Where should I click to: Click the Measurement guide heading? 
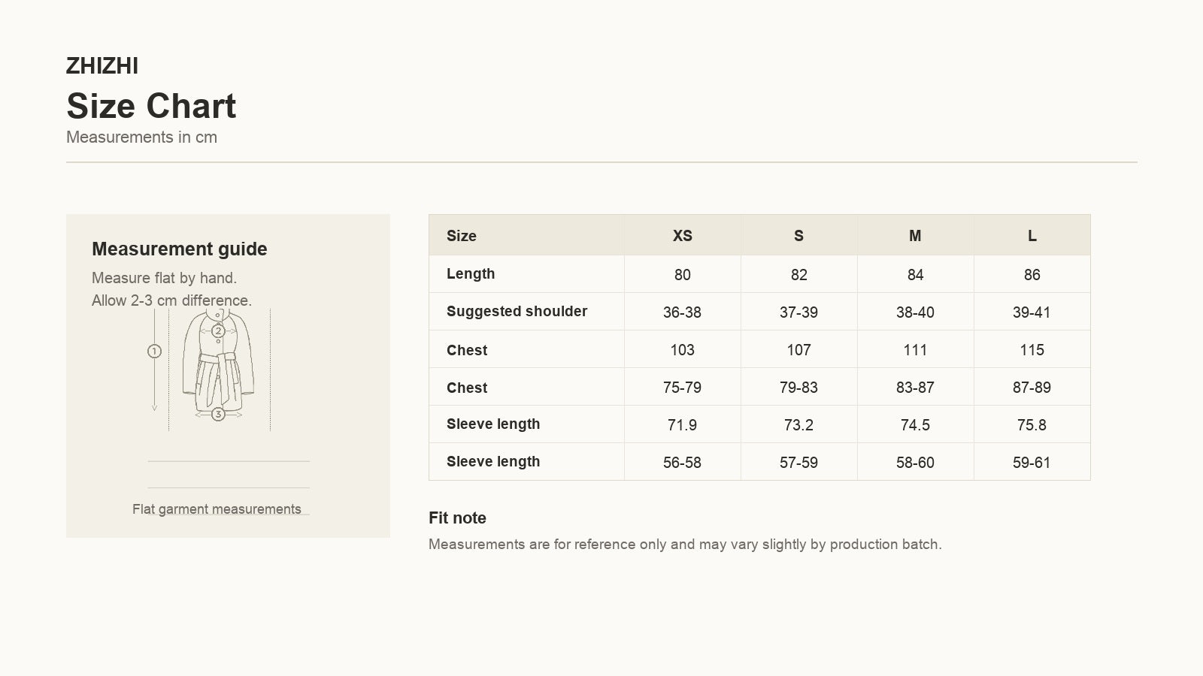pyautogui.click(x=180, y=249)
